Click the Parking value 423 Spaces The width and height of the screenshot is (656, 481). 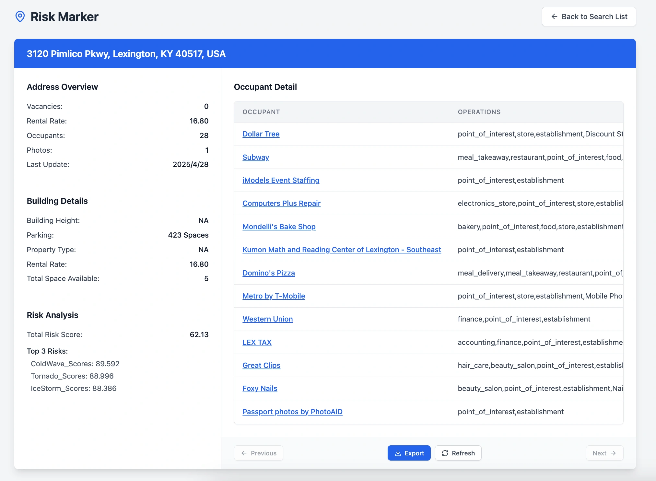point(188,235)
